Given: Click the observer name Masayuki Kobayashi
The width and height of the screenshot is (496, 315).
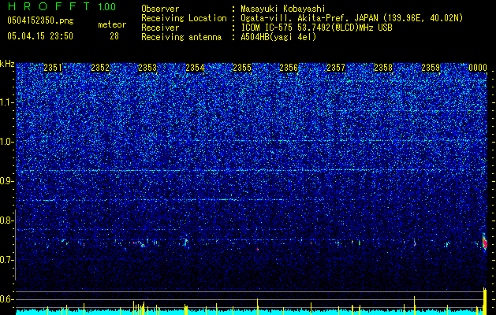Looking at the screenshot, I should pyautogui.click(x=283, y=9).
